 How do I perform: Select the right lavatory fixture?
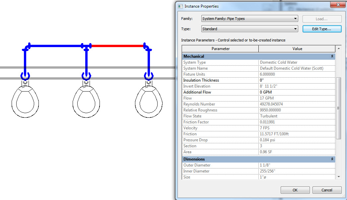[x=149, y=99]
